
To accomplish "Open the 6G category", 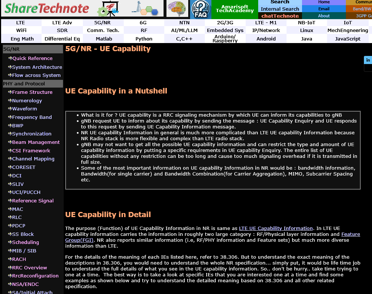I will (143, 22).
